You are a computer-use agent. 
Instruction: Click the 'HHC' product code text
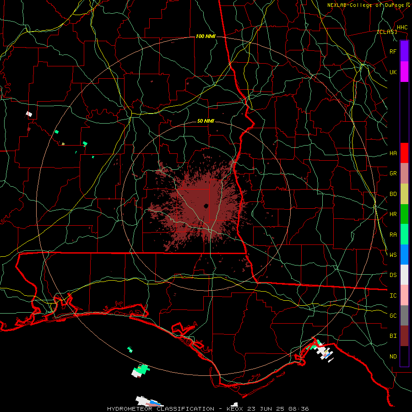pyautogui.click(x=402, y=27)
